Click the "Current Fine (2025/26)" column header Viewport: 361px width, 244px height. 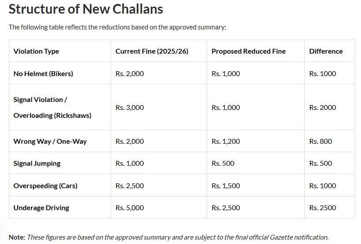pyautogui.click(x=152, y=51)
